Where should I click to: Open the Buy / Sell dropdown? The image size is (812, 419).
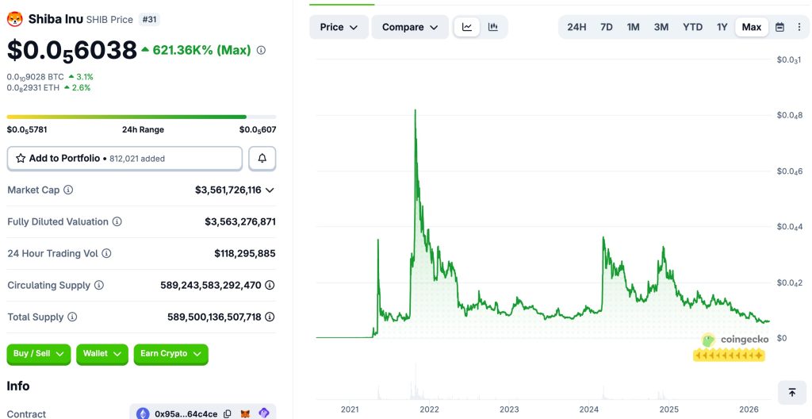[x=38, y=354]
